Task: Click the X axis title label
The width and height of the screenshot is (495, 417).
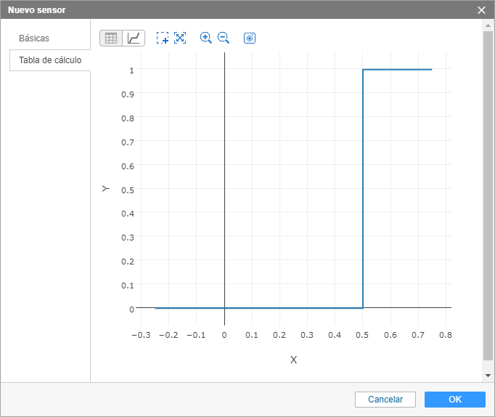Action: [294, 360]
